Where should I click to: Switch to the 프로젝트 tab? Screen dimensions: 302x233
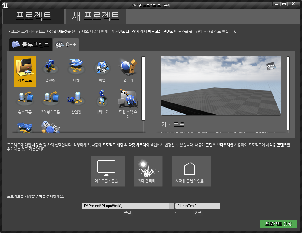click(x=34, y=16)
